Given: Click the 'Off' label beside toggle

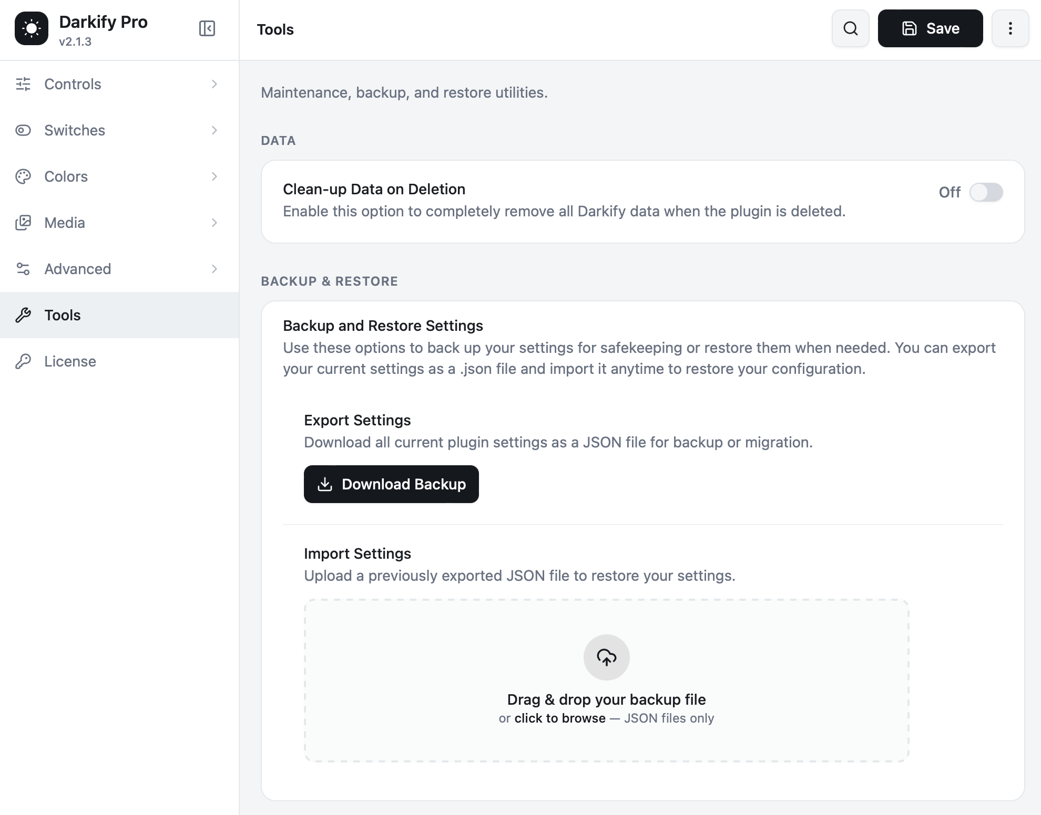Looking at the screenshot, I should pyautogui.click(x=950, y=192).
